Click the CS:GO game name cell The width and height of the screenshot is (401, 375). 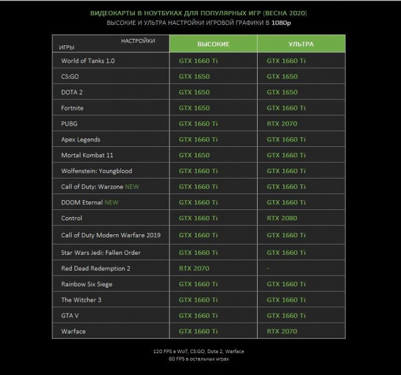111,76
